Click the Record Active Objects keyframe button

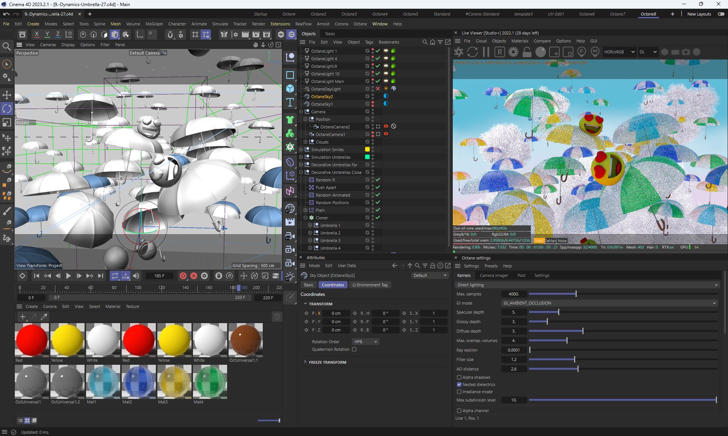(x=183, y=276)
